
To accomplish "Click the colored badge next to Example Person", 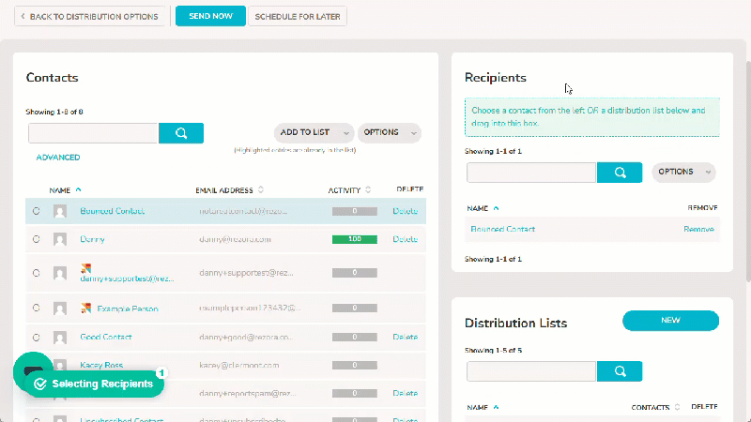I will tap(85, 309).
